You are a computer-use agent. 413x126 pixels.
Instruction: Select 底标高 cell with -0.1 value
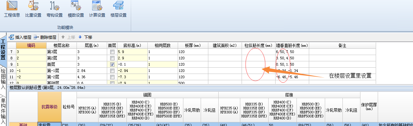[x=132, y=64]
